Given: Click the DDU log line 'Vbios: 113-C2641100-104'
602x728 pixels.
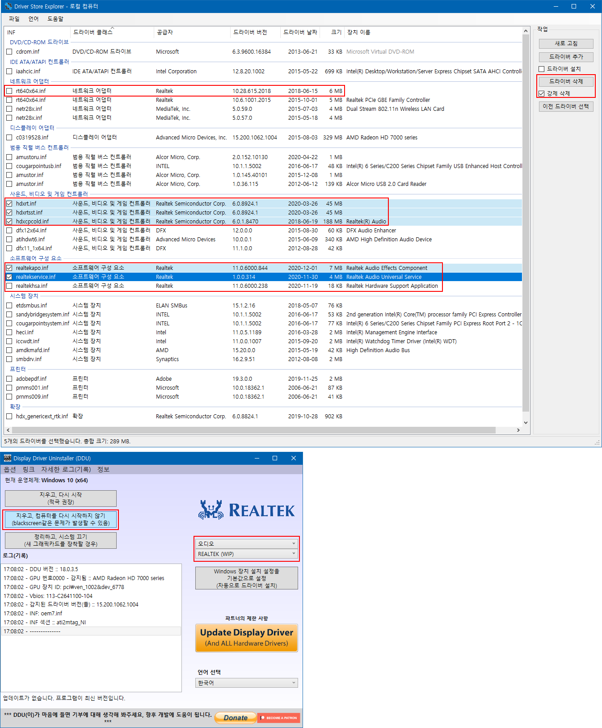Looking at the screenshot, I should tap(48, 596).
